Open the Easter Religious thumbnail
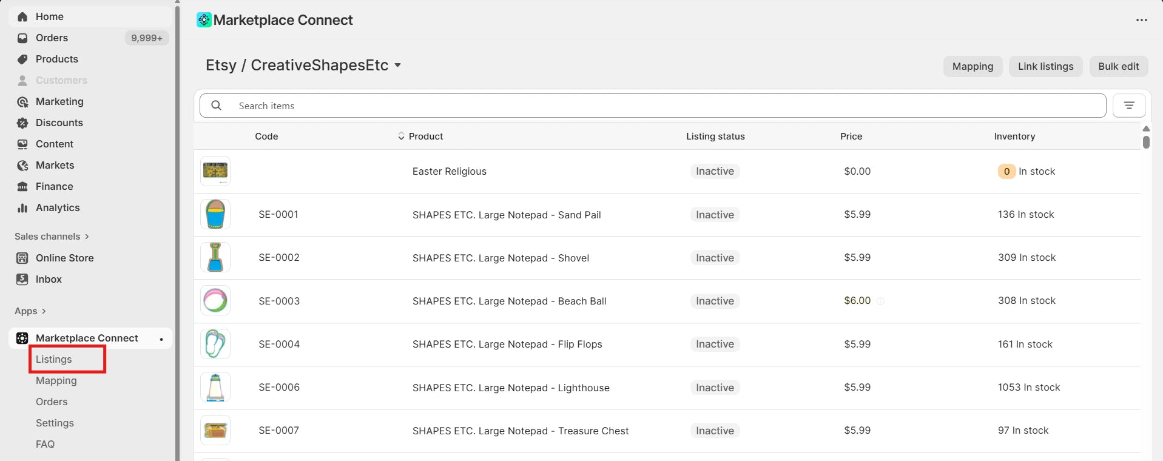 215,171
